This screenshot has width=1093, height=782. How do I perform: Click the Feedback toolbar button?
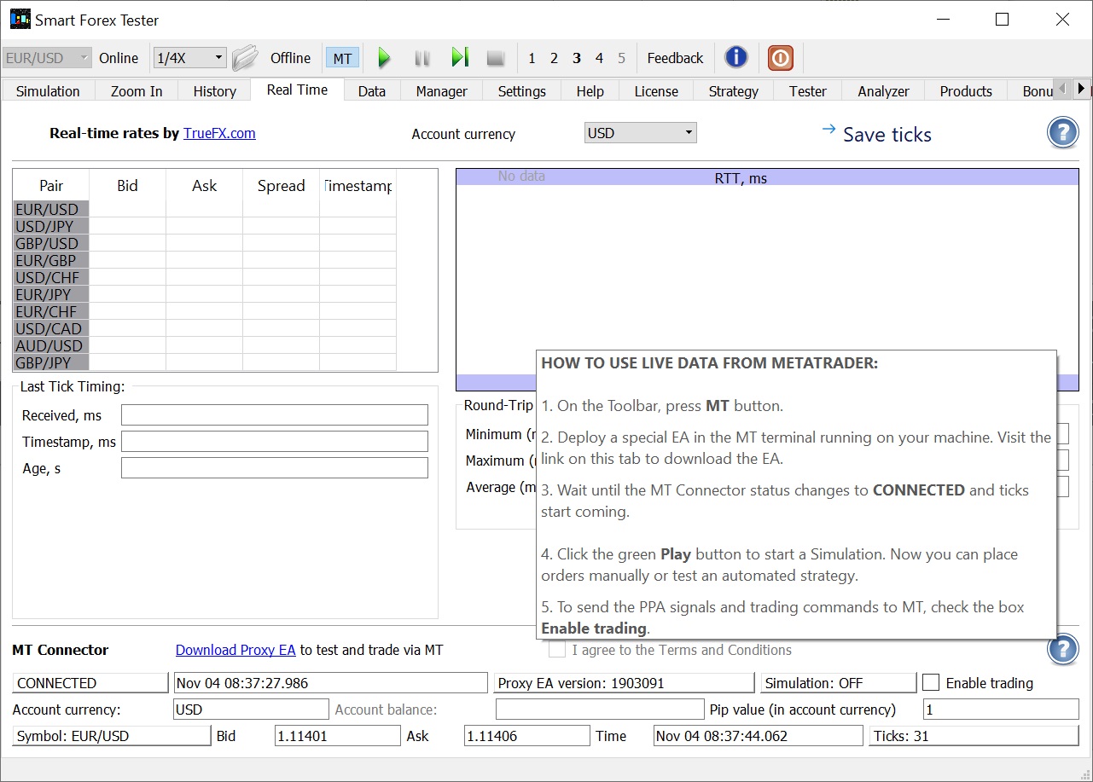(x=675, y=58)
